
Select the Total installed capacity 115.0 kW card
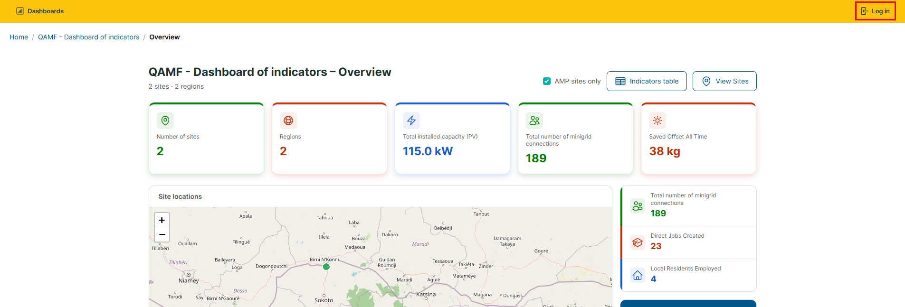pos(452,138)
